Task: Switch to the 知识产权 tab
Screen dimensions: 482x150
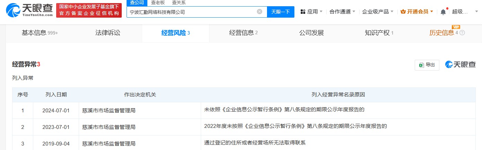Action: [x=379, y=33]
